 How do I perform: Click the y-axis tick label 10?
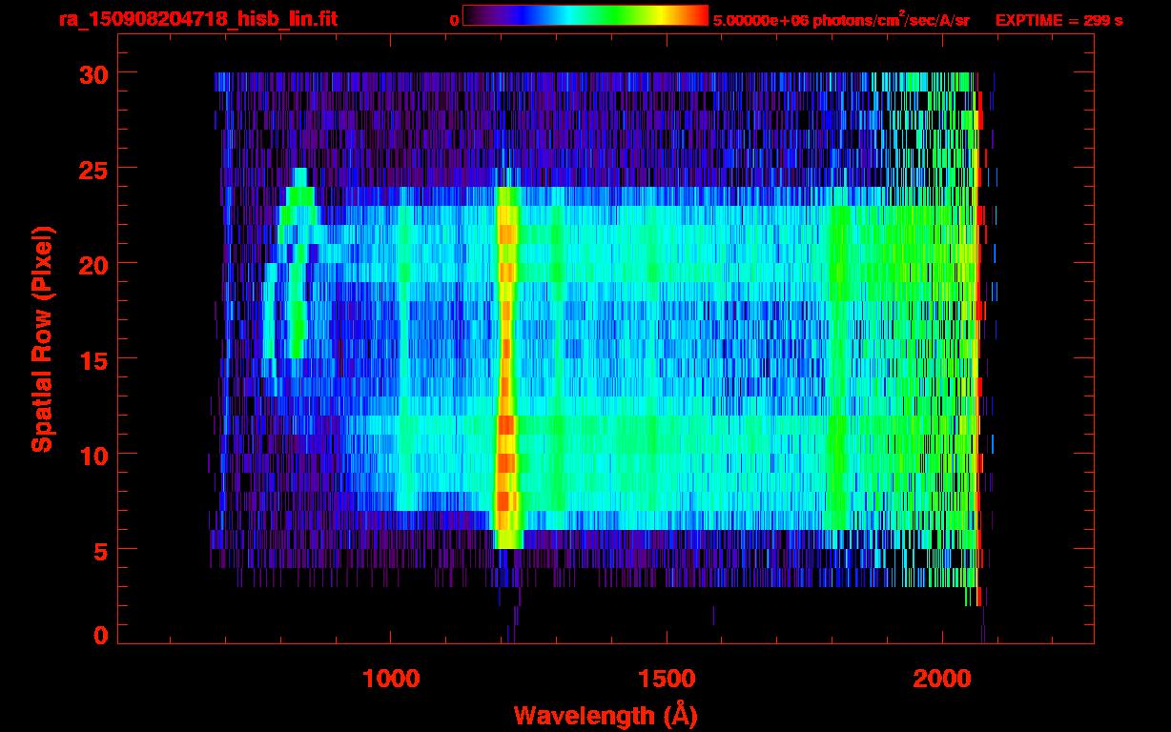tap(92, 455)
